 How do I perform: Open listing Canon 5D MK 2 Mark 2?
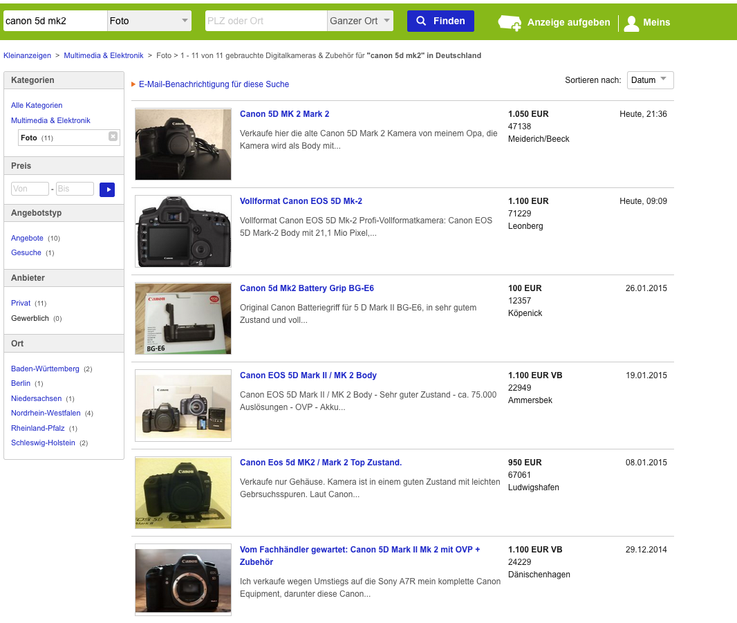[x=284, y=114]
